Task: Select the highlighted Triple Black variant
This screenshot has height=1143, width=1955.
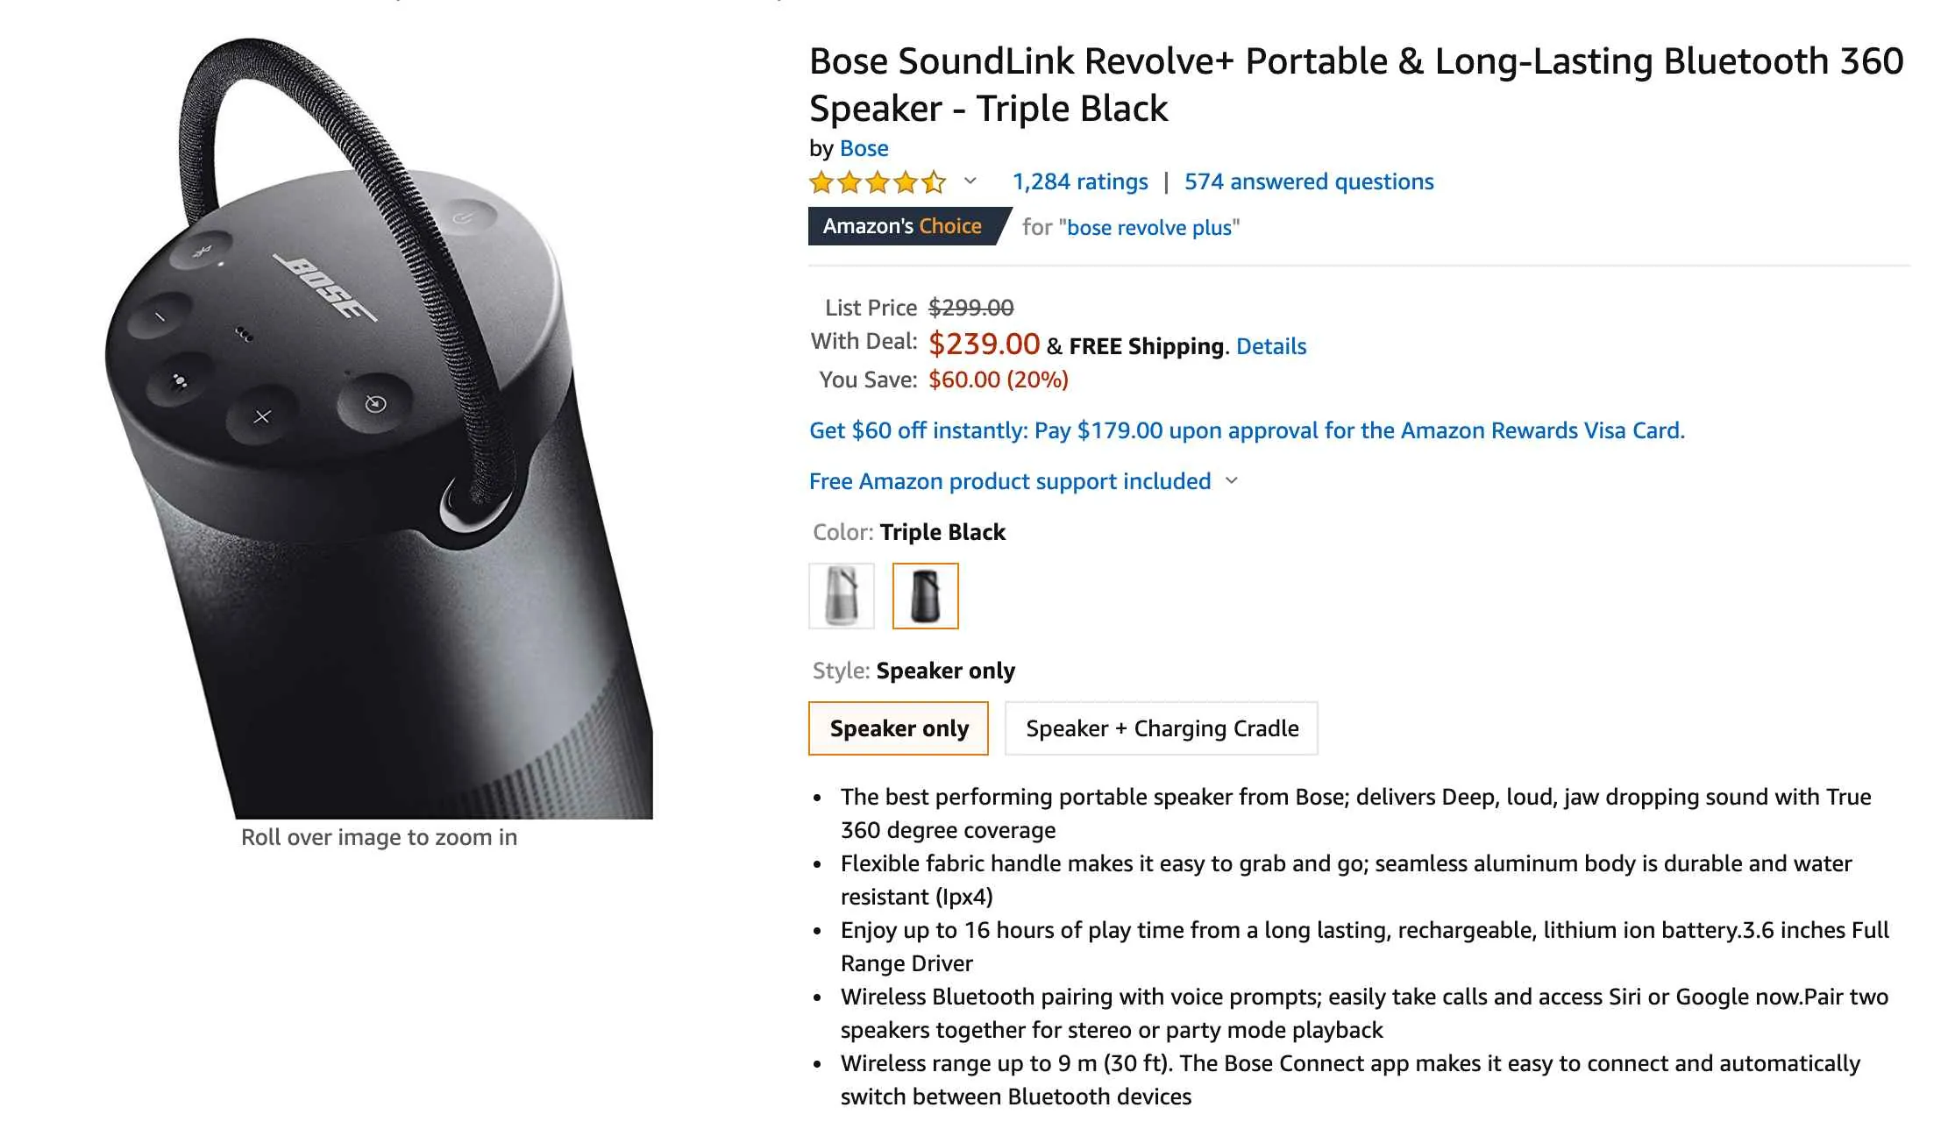Action: (x=926, y=596)
